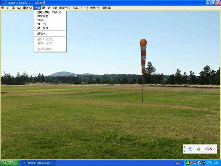Click the red ATI icon in system tray

tap(192, 163)
